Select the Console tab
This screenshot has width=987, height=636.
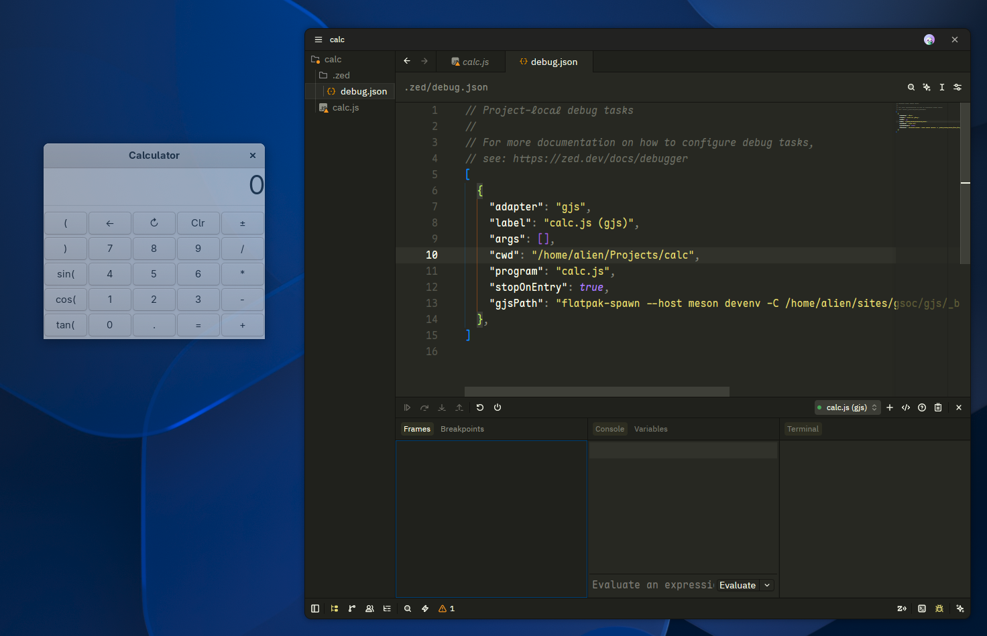[x=609, y=429]
